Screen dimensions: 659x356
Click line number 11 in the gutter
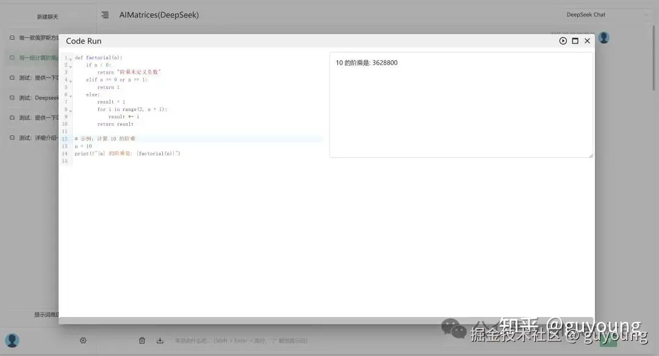click(x=65, y=132)
